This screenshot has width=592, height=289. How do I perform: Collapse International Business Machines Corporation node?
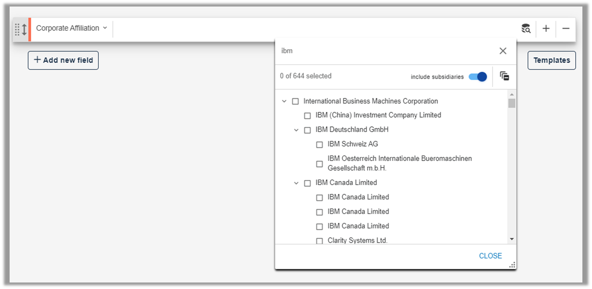[284, 101]
